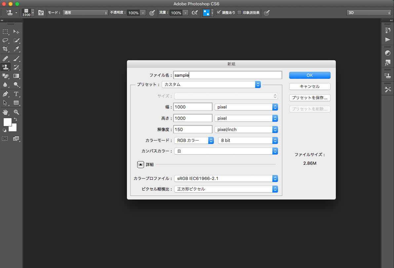Click the foreground color swatch
Screen dimensions: 394x268
coord(7,122)
